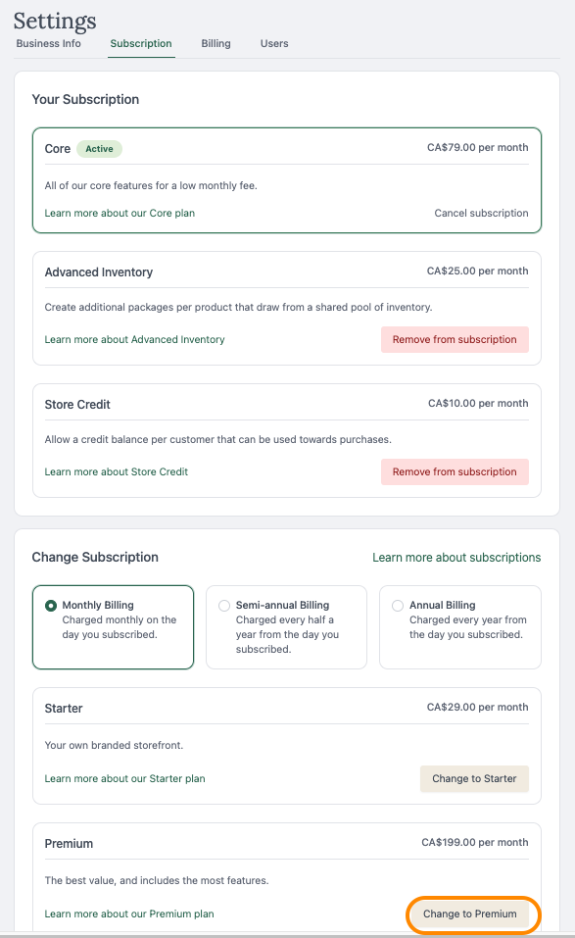Open Learn more about subscriptions link
The image size is (575, 938).
pos(456,558)
